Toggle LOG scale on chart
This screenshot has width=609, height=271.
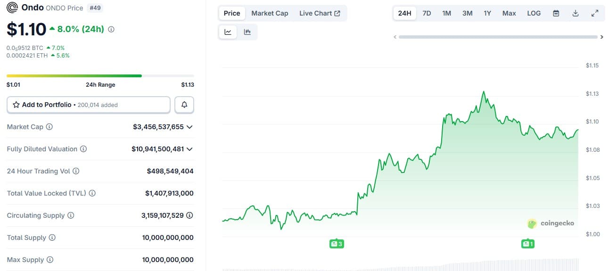point(534,13)
